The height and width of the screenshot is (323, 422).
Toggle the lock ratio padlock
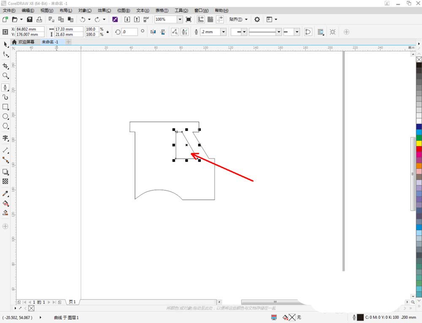coord(108,32)
